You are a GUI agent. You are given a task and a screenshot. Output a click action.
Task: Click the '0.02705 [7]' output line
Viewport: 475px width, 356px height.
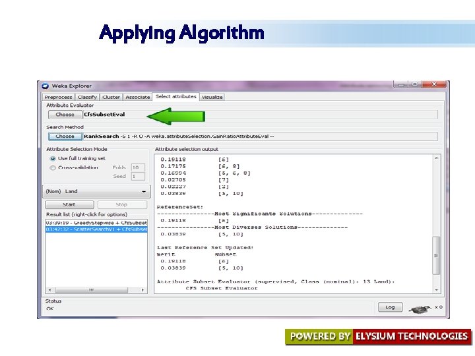pos(195,180)
